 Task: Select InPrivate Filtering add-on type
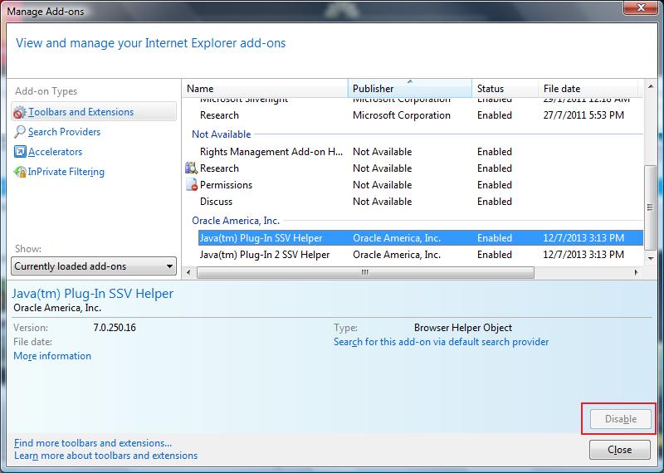66,172
